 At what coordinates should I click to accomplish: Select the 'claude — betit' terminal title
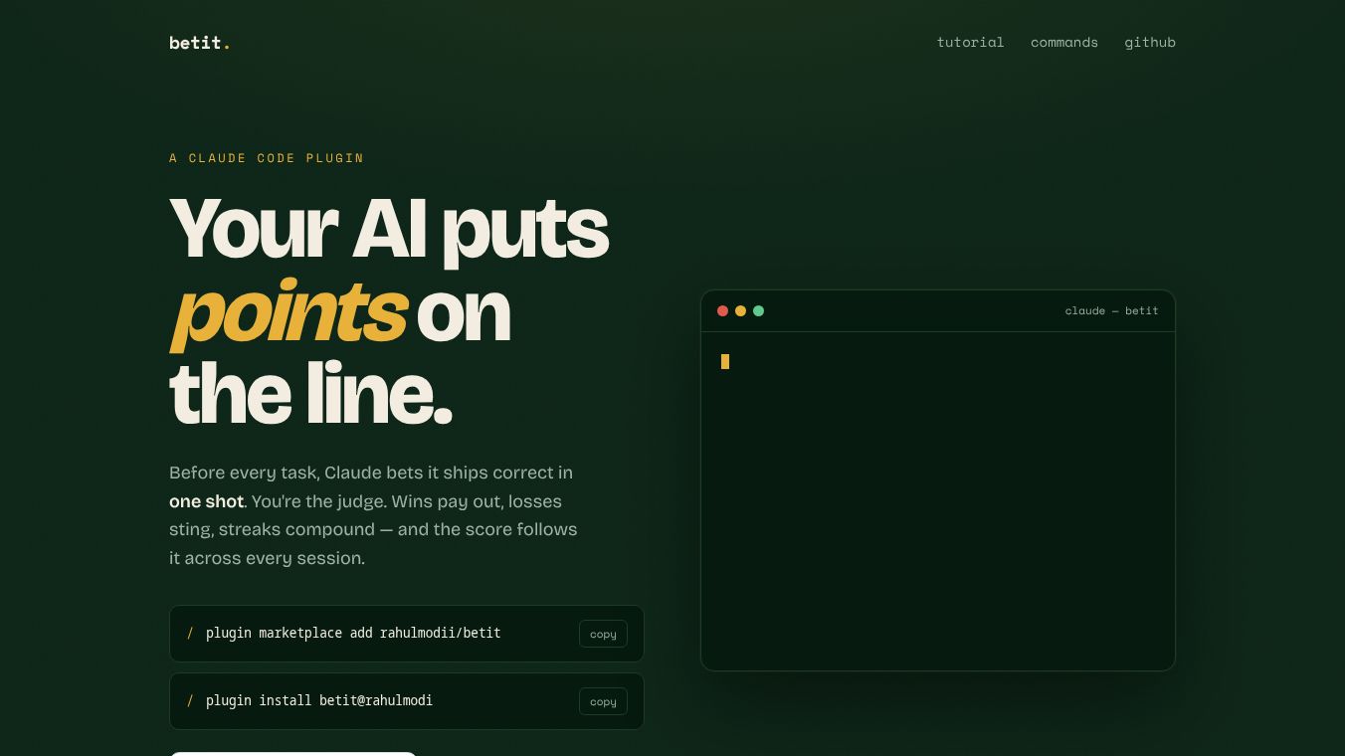click(1111, 310)
